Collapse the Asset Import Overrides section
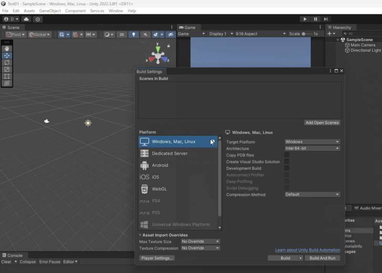382x273 pixels. pyautogui.click(x=141, y=235)
